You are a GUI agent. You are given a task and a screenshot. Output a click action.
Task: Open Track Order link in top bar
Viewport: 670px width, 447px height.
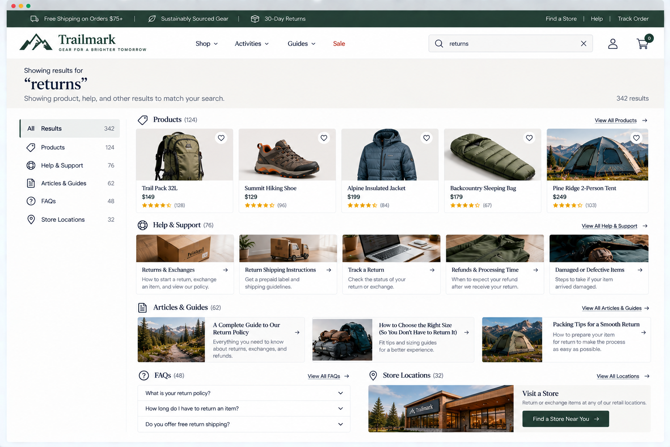pos(633,19)
